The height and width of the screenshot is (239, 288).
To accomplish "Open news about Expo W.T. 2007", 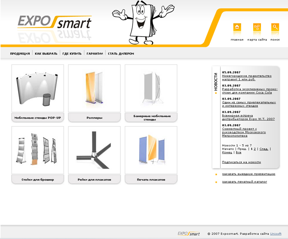I will pyautogui.click(x=248, y=117).
